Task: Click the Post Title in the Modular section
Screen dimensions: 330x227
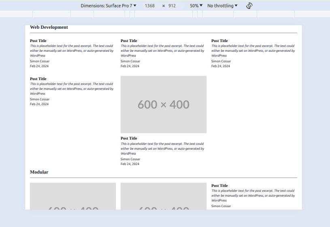Action: 219,186
